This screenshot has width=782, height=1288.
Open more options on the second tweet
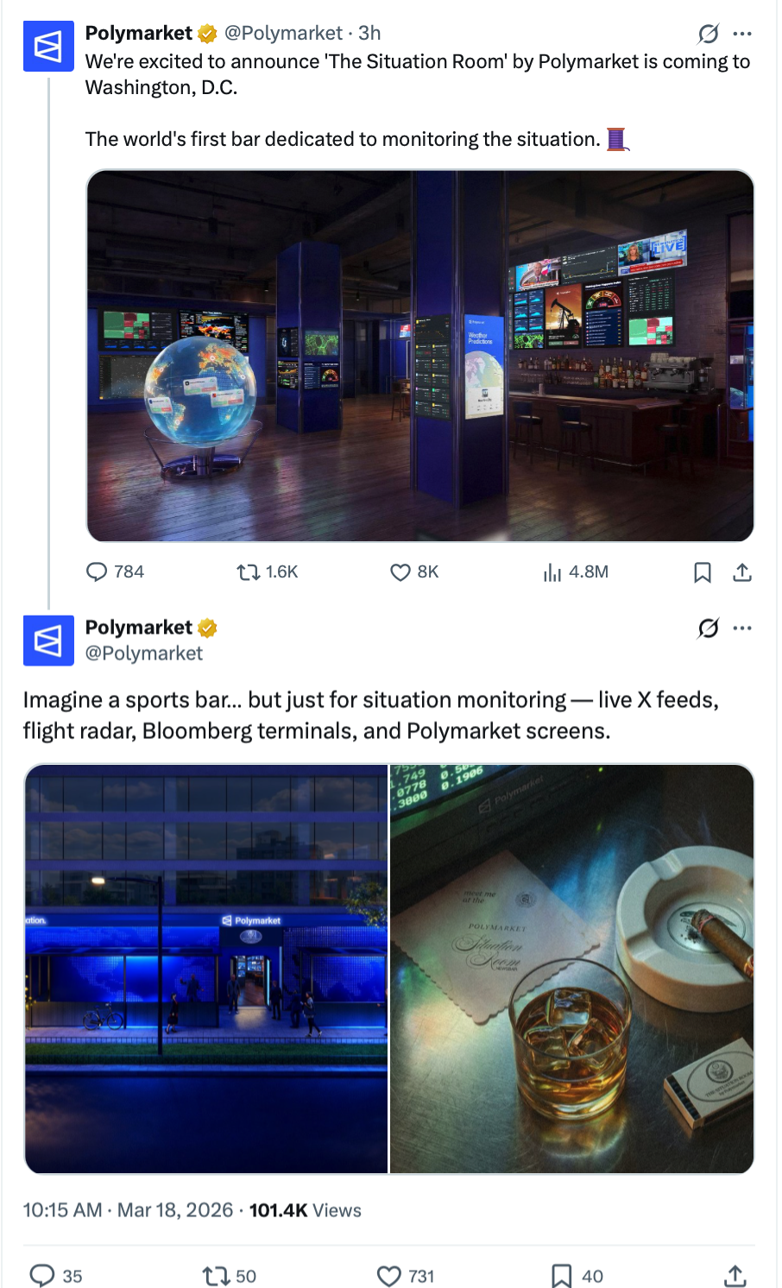pyautogui.click(x=742, y=628)
